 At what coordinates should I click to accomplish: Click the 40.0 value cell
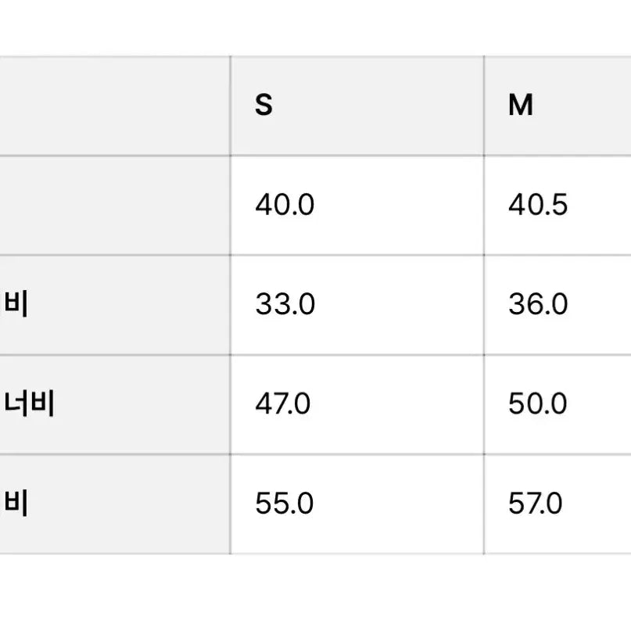point(285,206)
